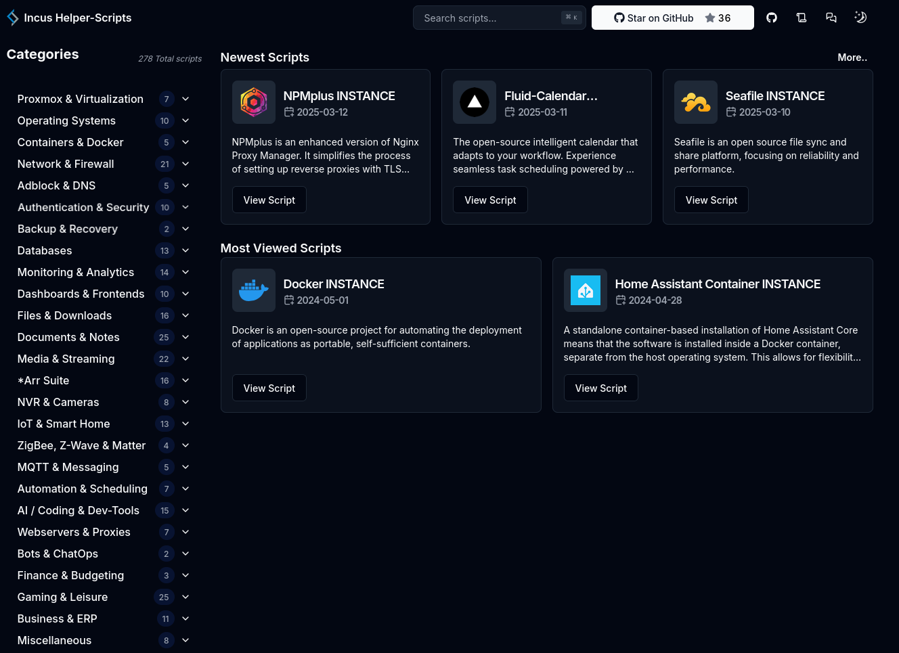Expand Miscellaneous chevron
The width and height of the screenshot is (899, 653).
[x=185, y=640]
